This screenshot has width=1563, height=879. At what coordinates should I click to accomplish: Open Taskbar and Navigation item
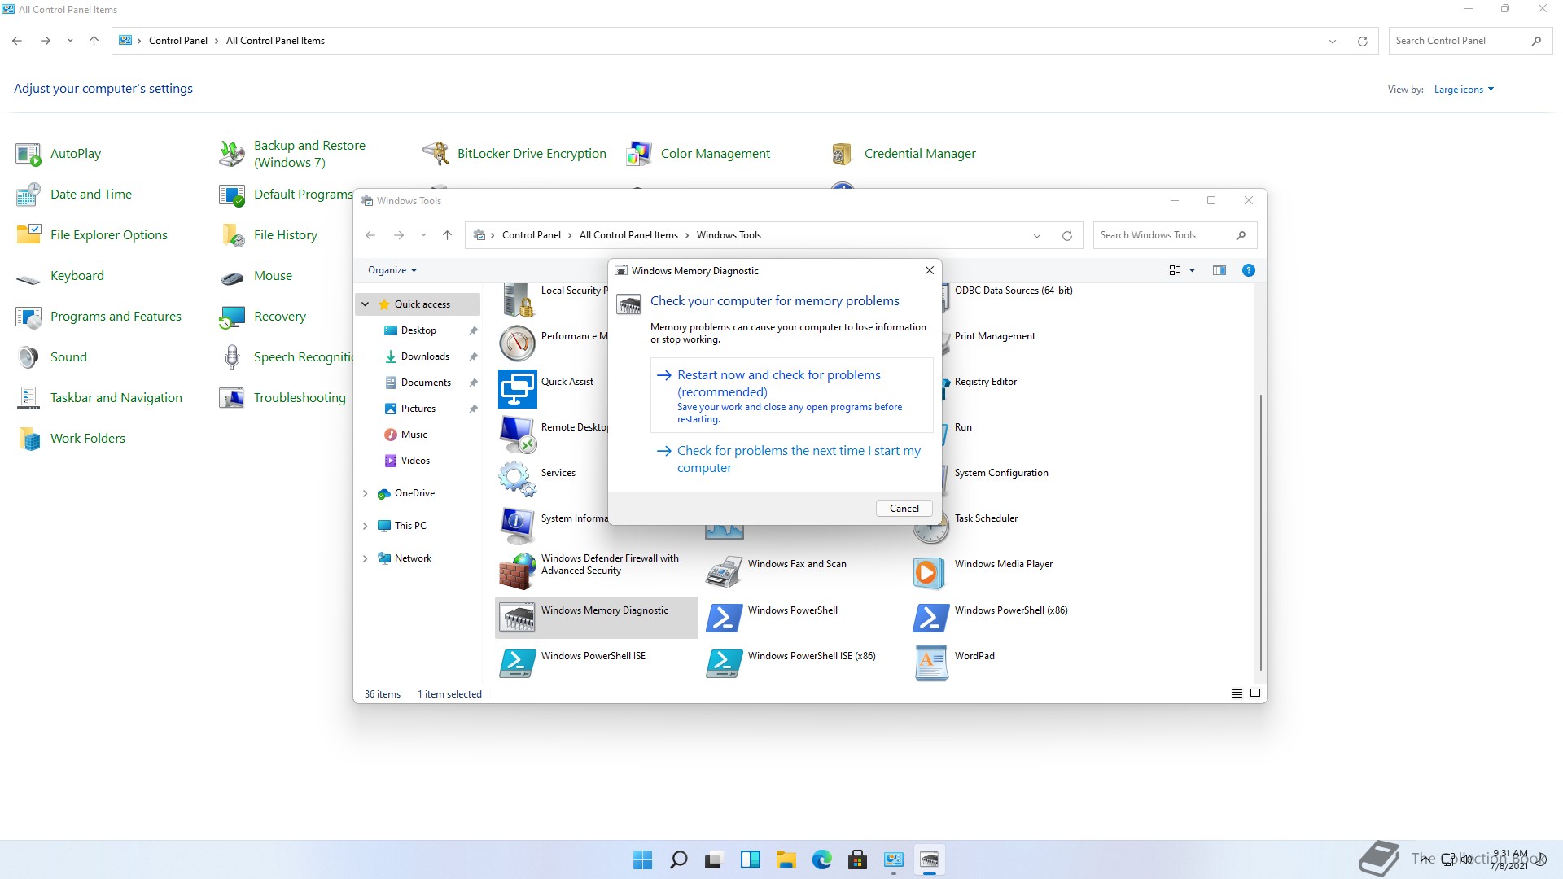[99, 398]
